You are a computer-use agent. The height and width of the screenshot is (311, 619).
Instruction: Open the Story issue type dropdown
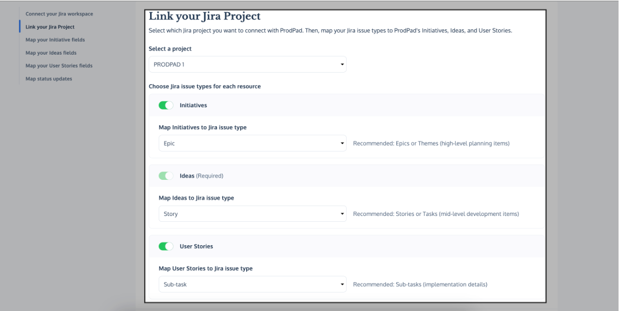pyautogui.click(x=252, y=214)
